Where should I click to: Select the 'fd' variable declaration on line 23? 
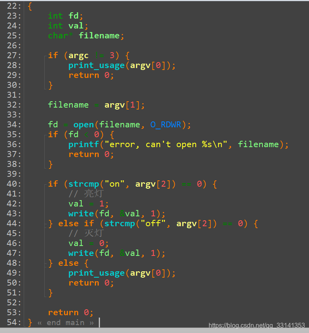[x=73, y=16]
